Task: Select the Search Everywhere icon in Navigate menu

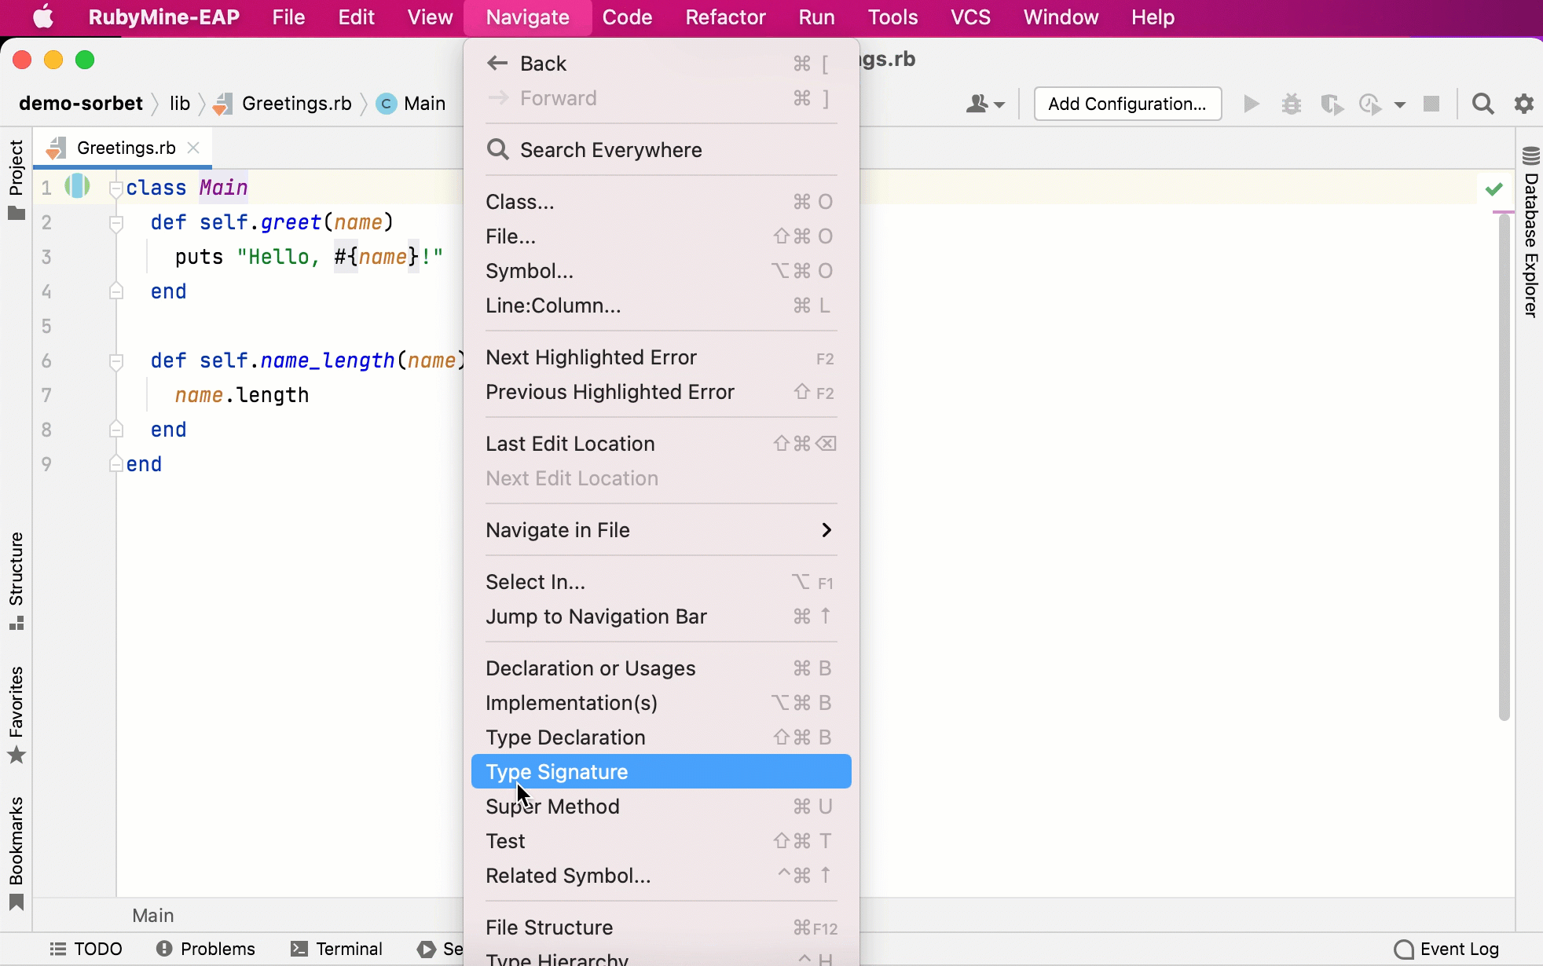Action: pos(497,149)
